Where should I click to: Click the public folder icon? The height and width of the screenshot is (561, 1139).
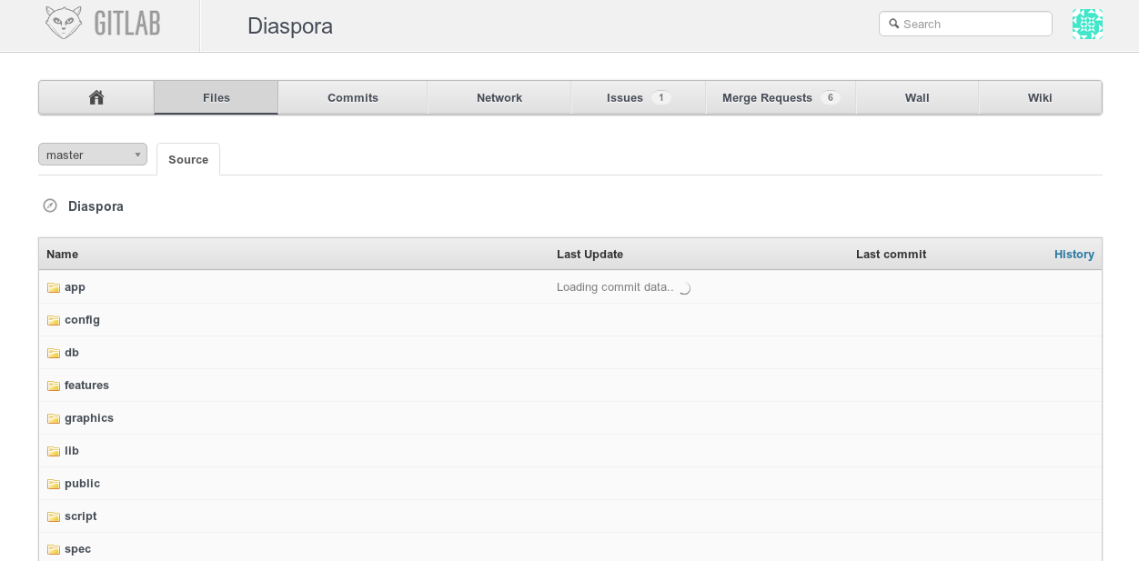(x=54, y=484)
